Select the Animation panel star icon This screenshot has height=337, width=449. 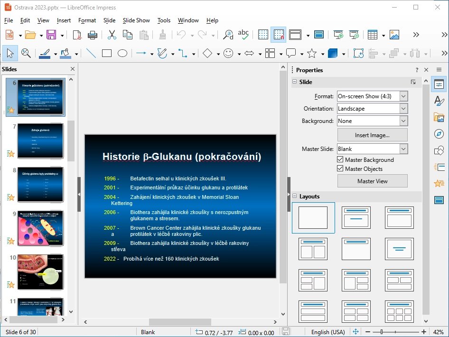pos(439,184)
